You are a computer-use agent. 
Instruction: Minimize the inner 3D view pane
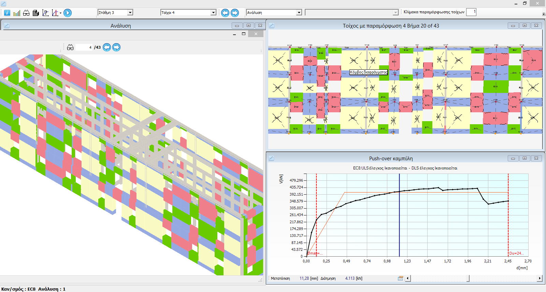pyautogui.click(x=234, y=34)
